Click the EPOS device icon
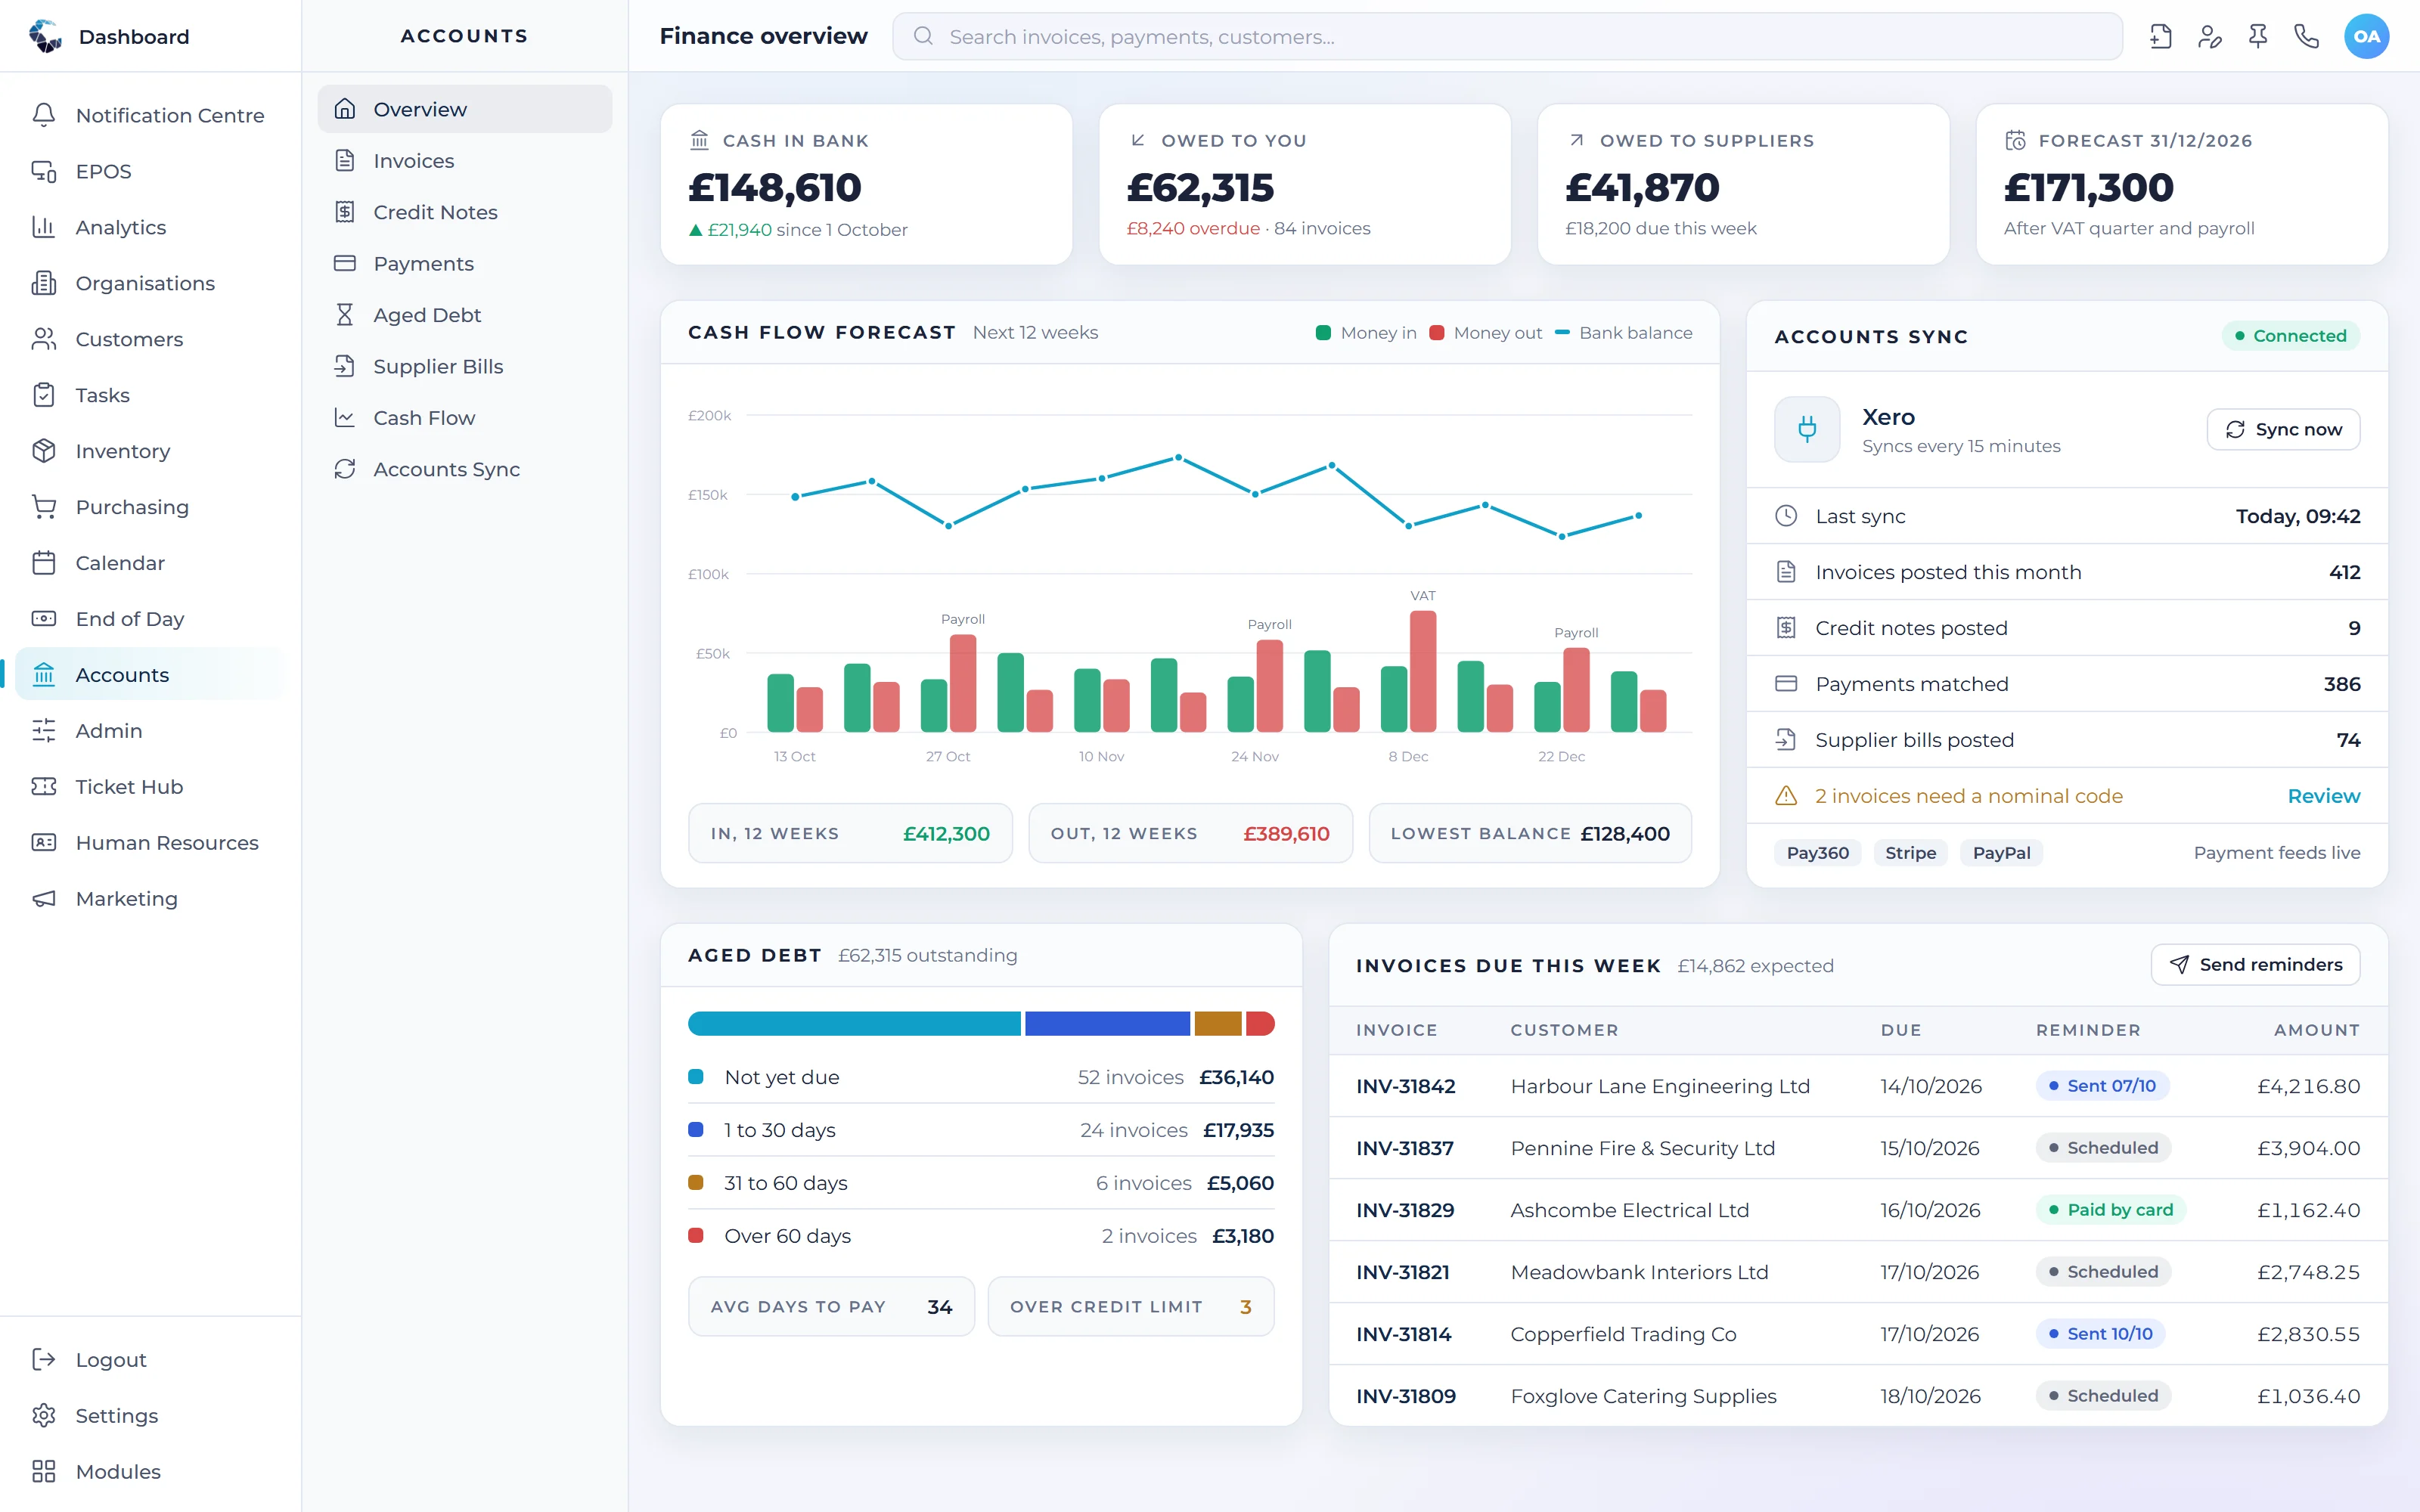 tap(44, 171)
